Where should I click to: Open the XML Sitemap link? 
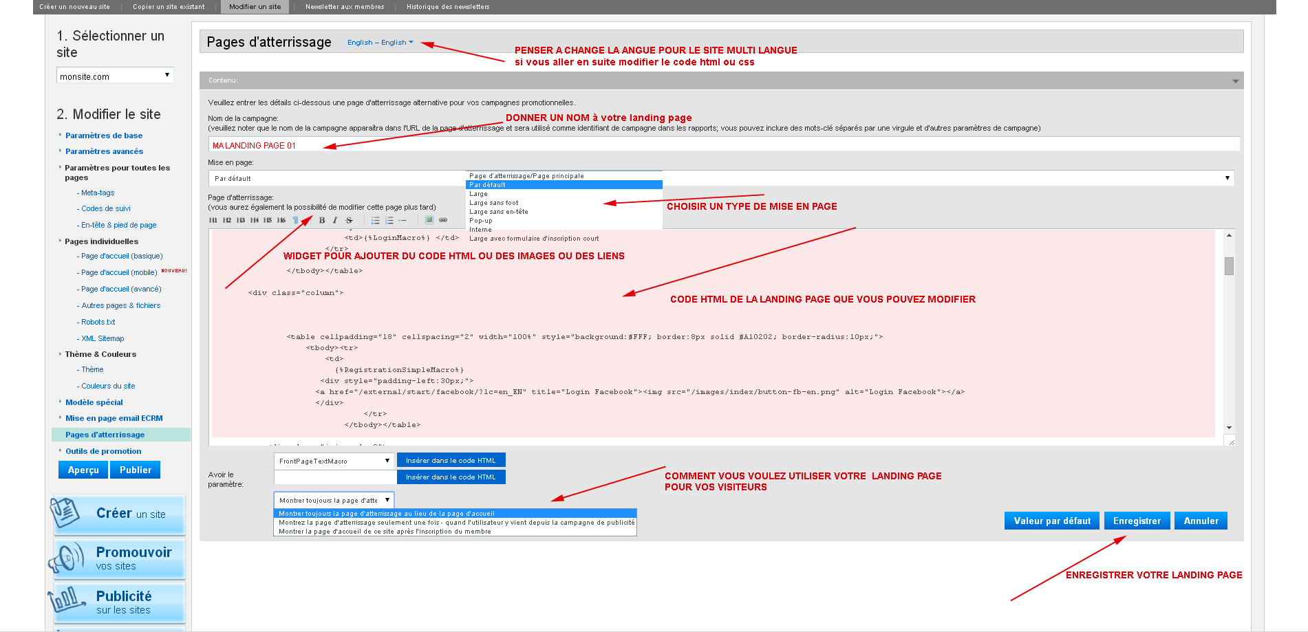pos(103,338)
